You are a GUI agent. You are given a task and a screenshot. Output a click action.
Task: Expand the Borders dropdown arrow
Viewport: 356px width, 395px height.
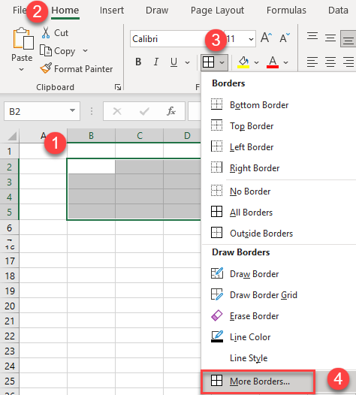click(222, 62)
